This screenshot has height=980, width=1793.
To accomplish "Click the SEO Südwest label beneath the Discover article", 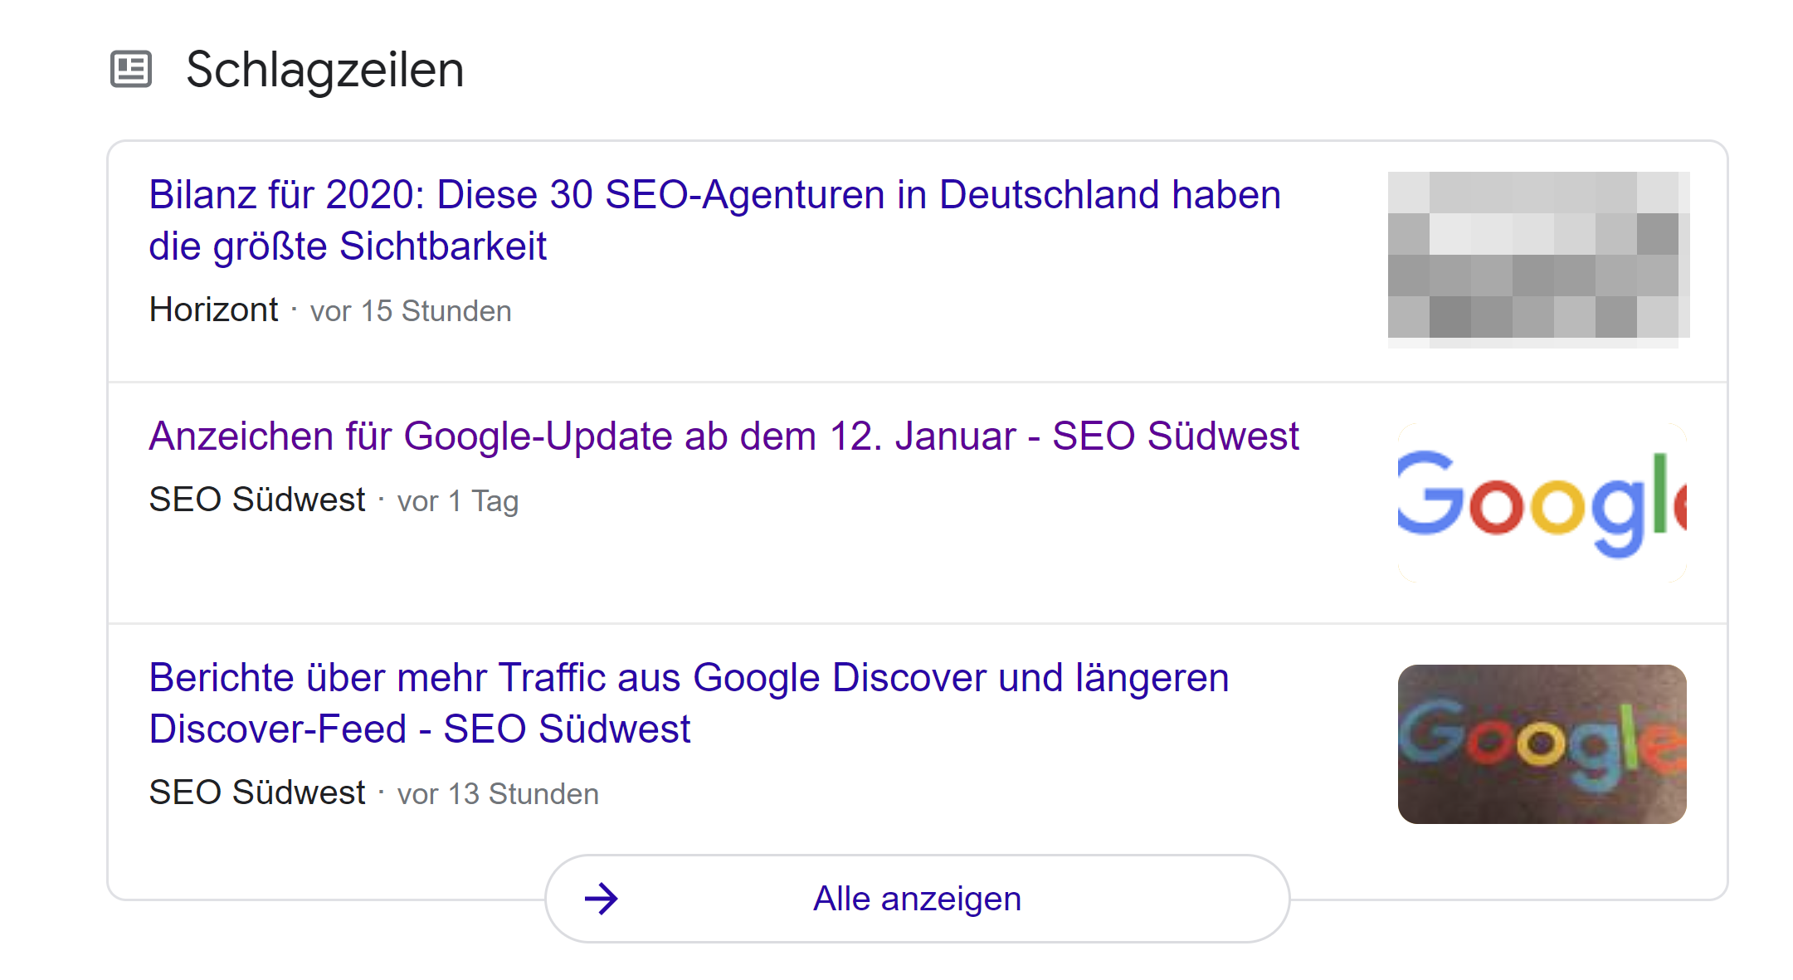I will point(256,792).
